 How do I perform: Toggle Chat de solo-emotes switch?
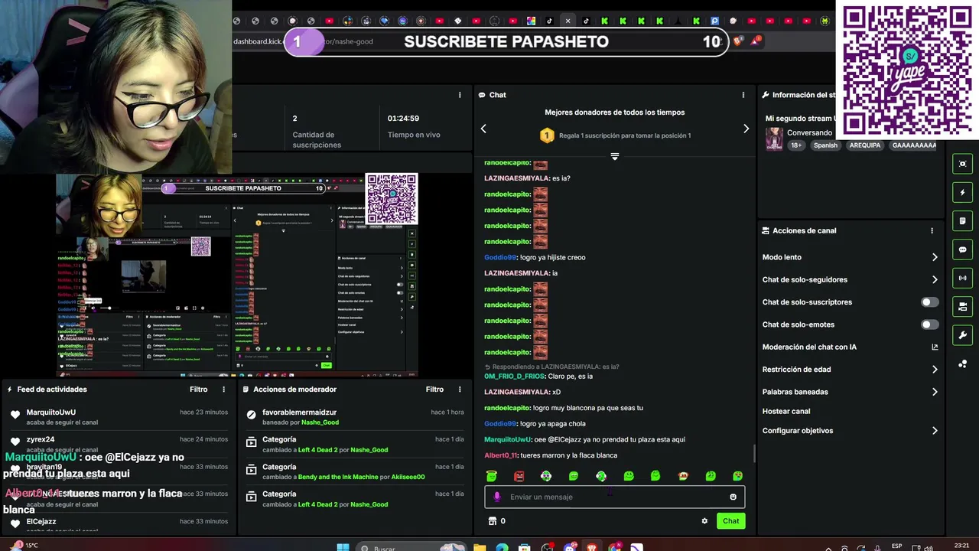[929, 324]
